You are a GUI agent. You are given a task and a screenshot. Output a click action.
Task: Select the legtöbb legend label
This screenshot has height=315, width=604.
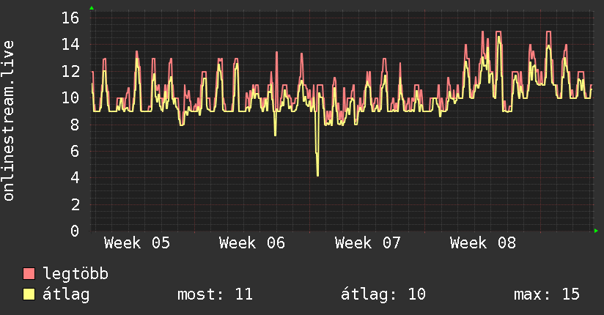click(x=75, y=274)
